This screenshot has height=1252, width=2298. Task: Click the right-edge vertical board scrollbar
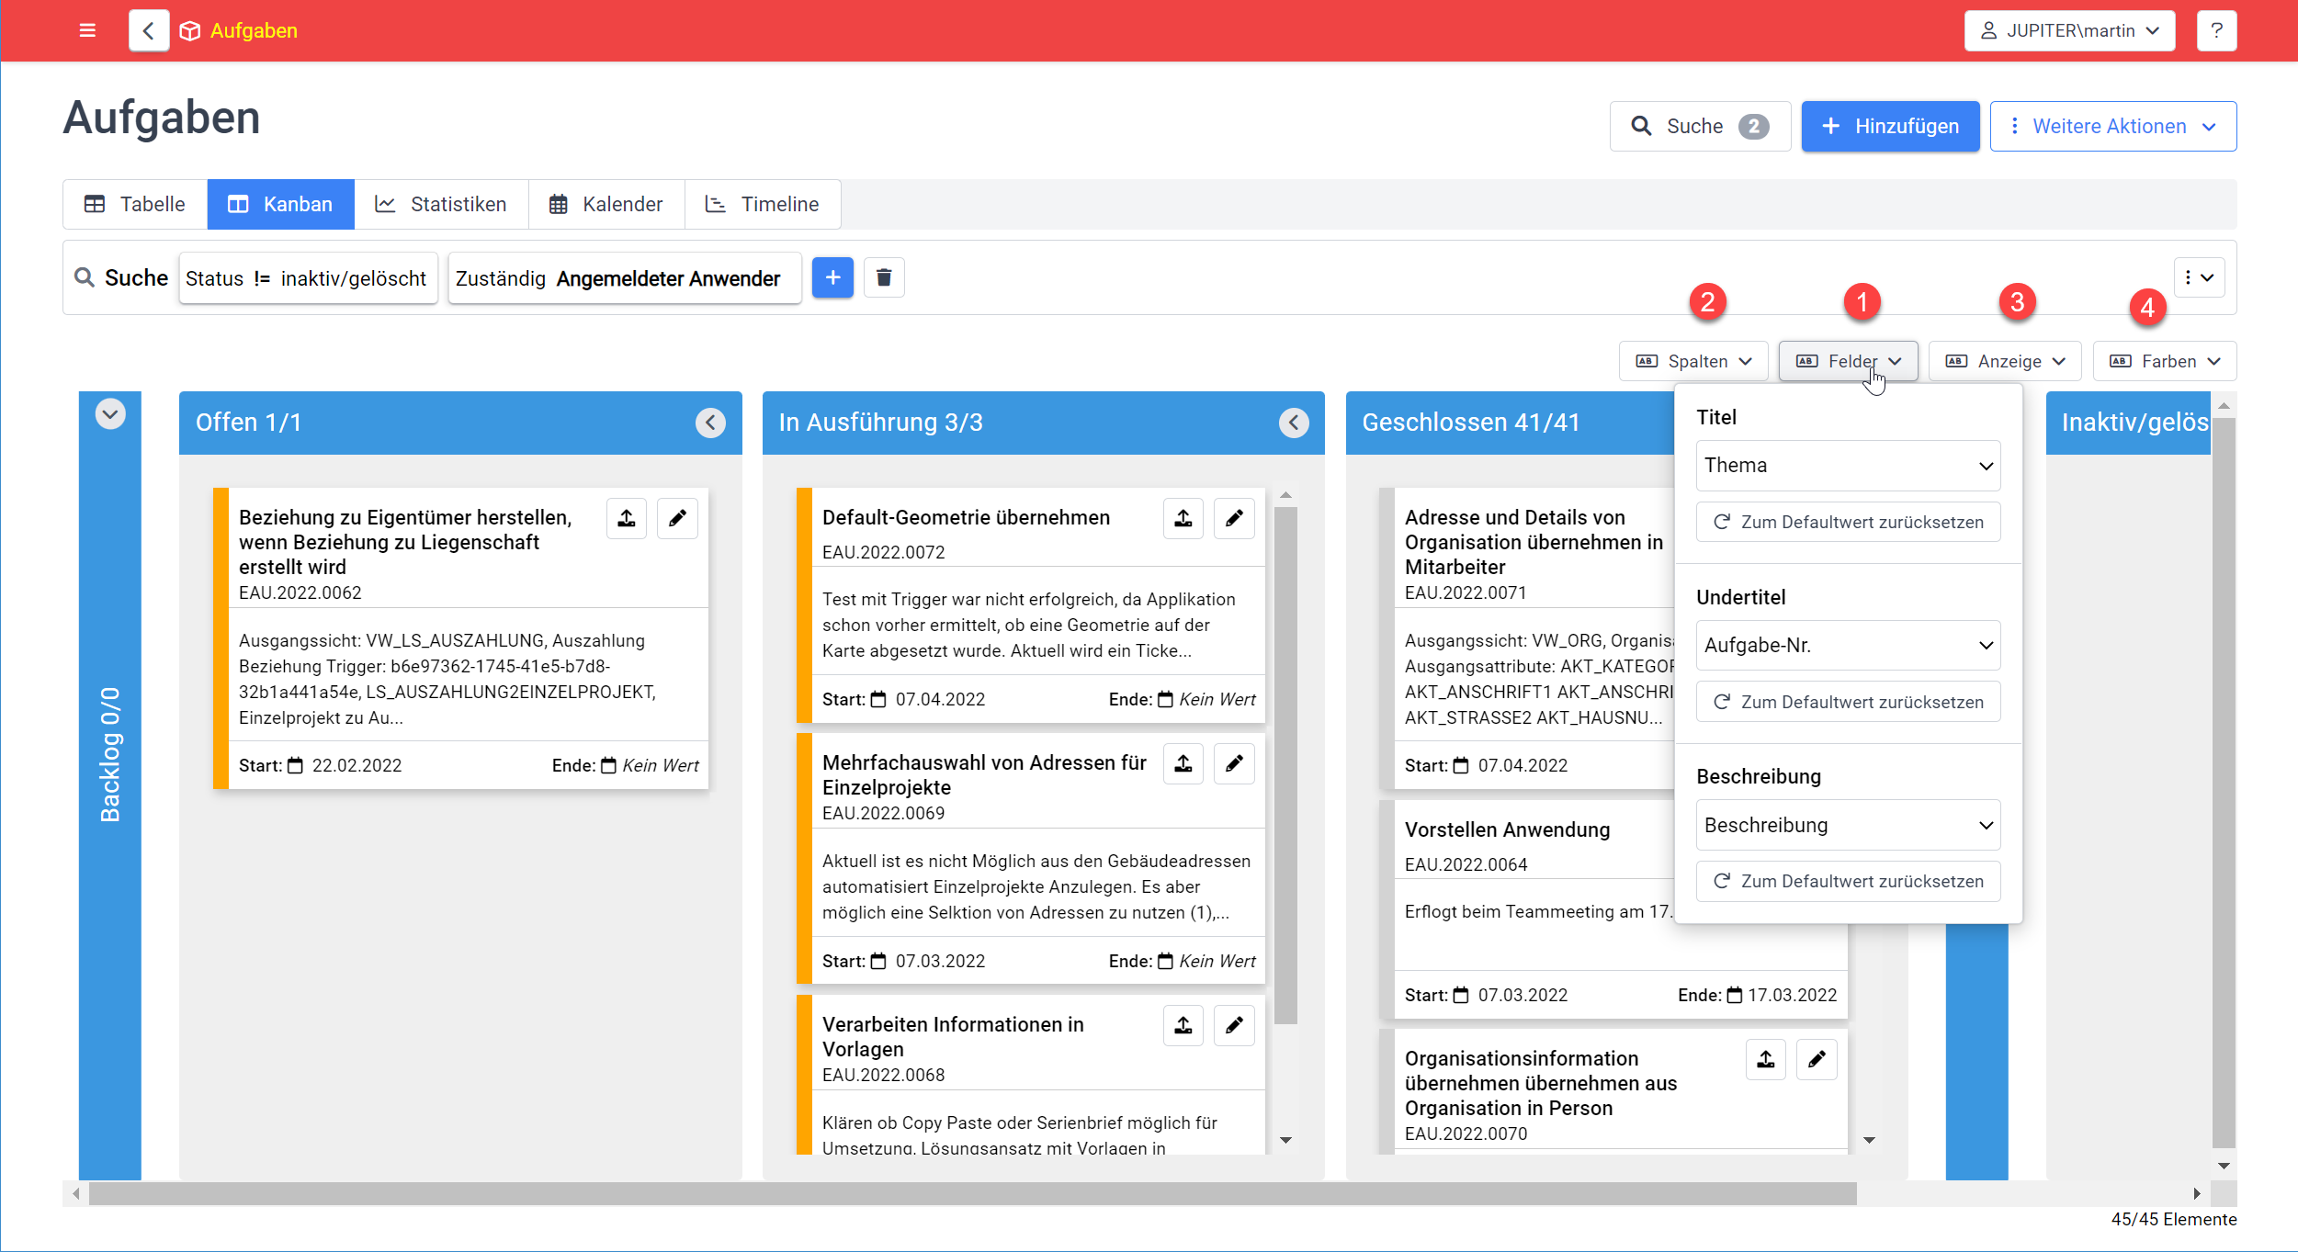coord(2224,781)
